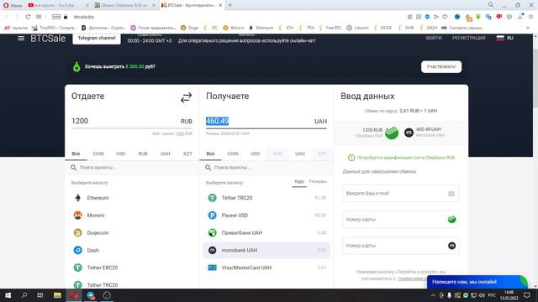538x302 pixels.
Task: Select Visa/MasterCard UAH option
Action: pos(266,268)
